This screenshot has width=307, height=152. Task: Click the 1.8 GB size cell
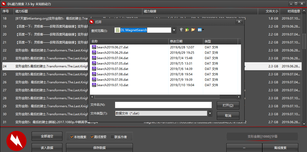click(273, 18)
